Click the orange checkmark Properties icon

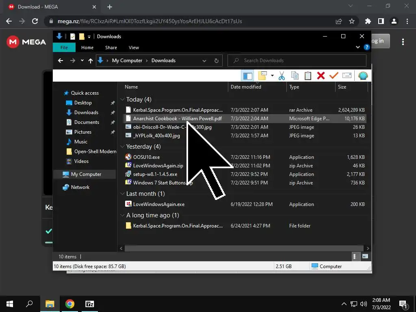[x=334, y=76]
